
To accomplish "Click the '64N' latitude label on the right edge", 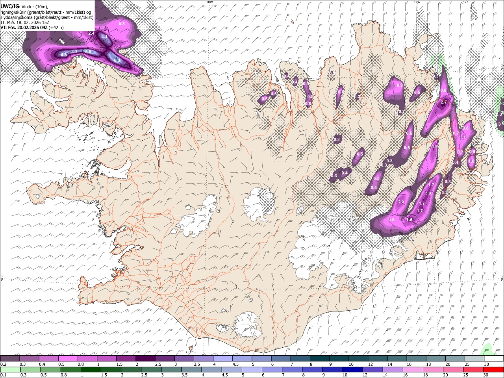I will click(x=502, y=278).
